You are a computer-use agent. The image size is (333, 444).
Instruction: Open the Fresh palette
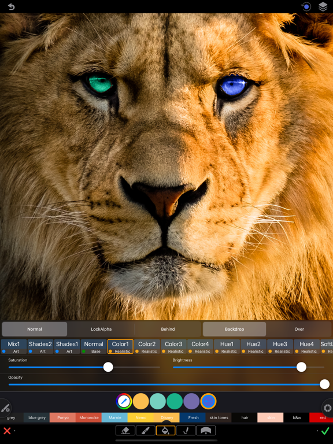point(193,417)
